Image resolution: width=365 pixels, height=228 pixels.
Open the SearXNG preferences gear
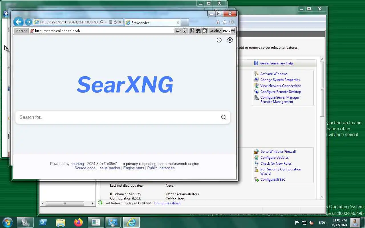pos(230,40)
